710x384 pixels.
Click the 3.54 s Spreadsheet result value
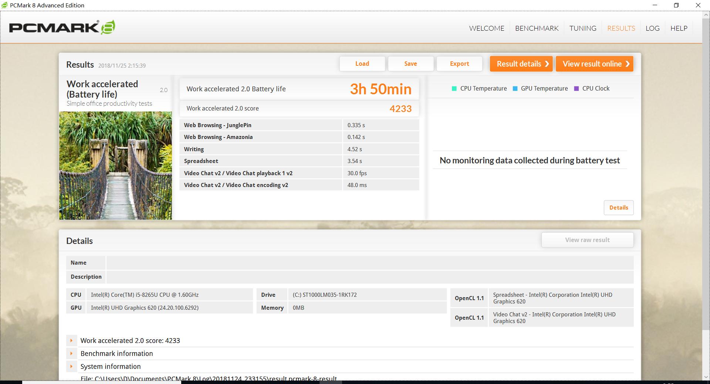click(355, 161)
